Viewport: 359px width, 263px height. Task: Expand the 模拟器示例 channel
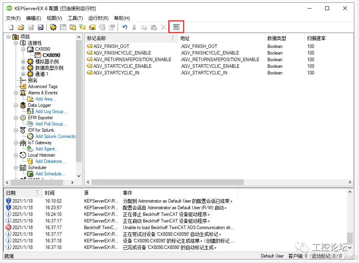(x=23, y=62)
